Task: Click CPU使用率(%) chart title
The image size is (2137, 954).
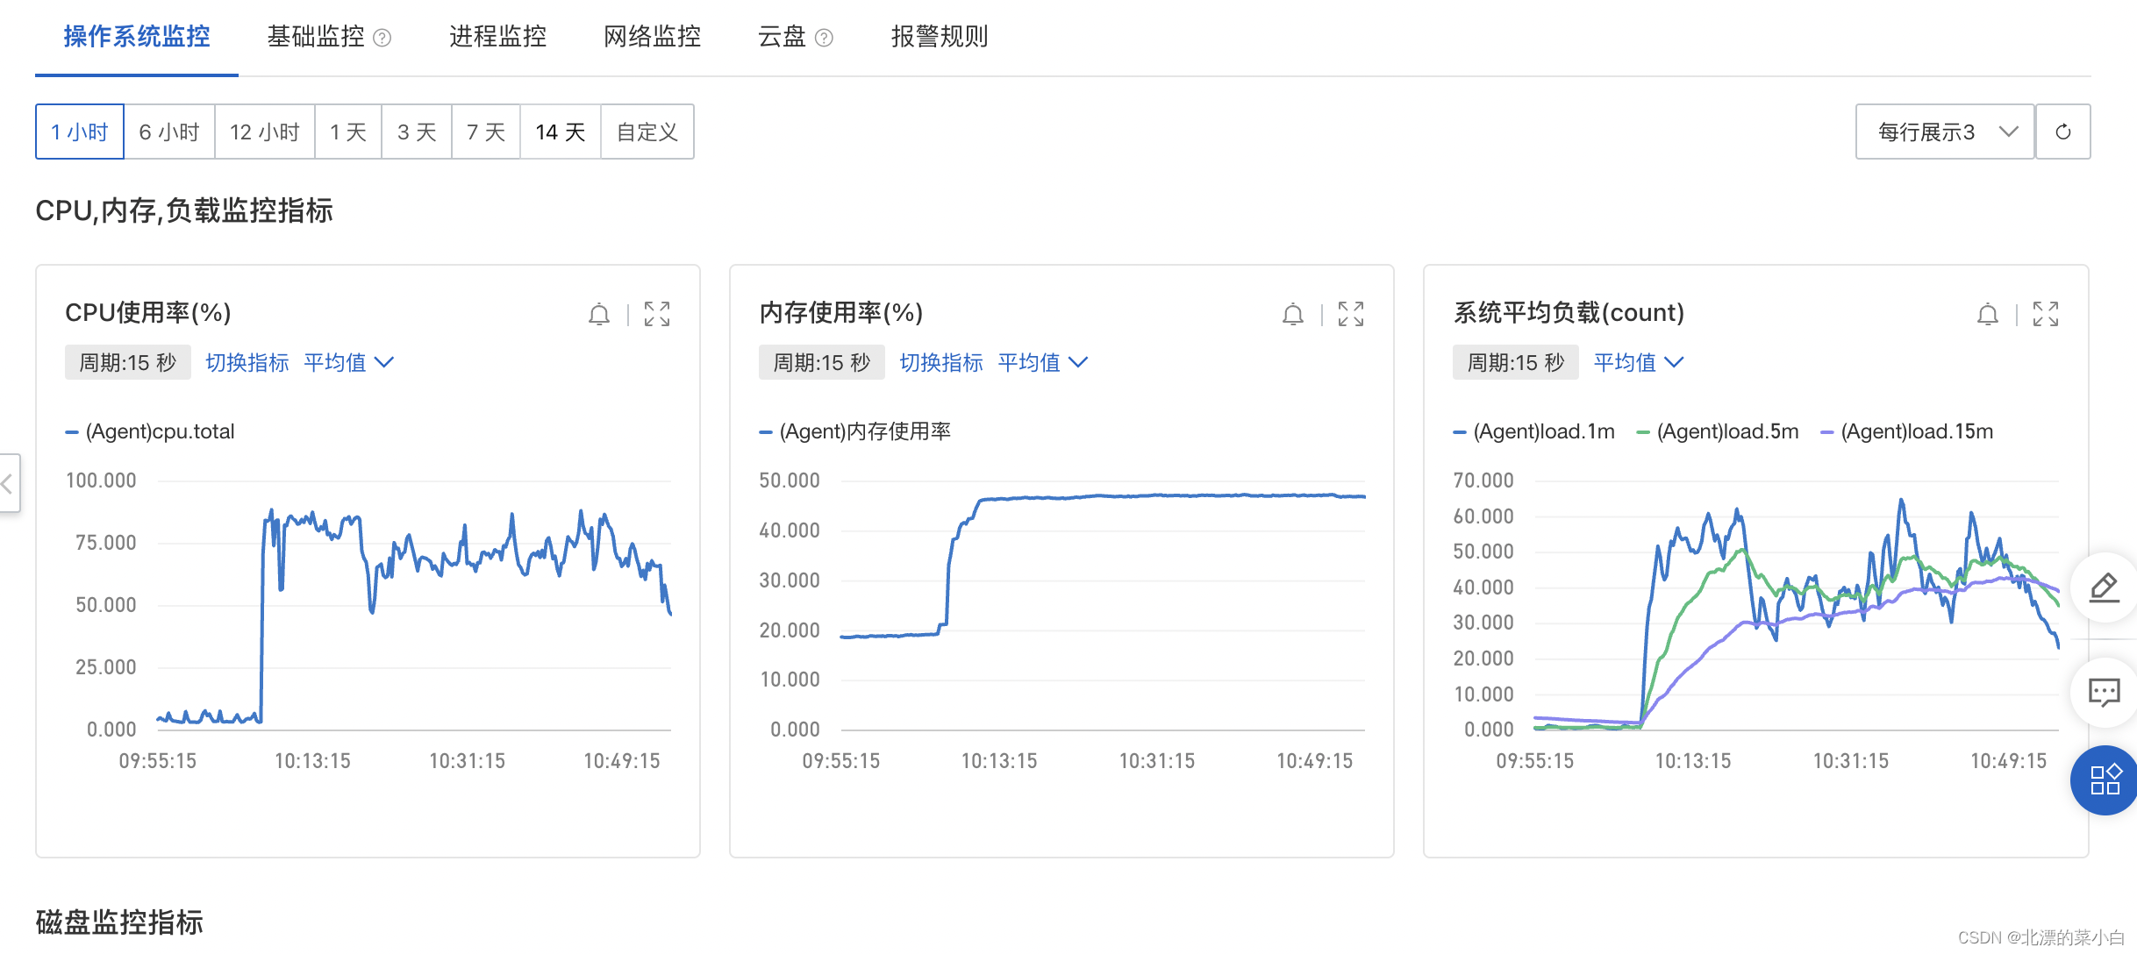Action: tap(148, 313)
